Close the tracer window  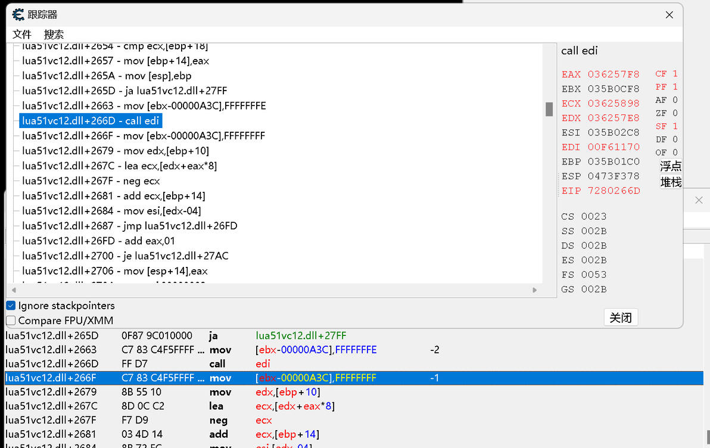669,15
